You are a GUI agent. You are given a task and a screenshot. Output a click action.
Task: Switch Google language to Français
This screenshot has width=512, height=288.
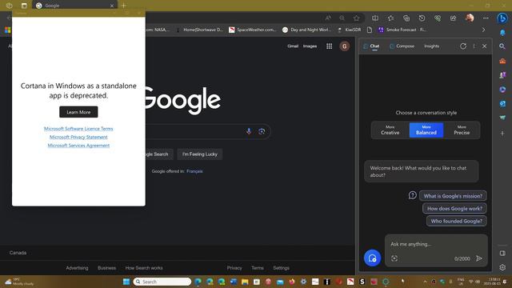pos(194,171)
